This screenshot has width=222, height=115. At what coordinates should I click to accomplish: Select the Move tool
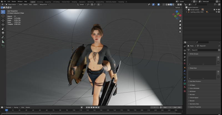point(3,20)
